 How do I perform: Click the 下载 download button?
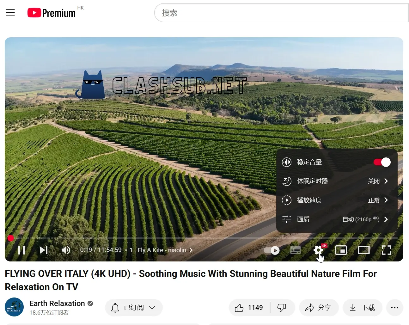tap(362, 307)
